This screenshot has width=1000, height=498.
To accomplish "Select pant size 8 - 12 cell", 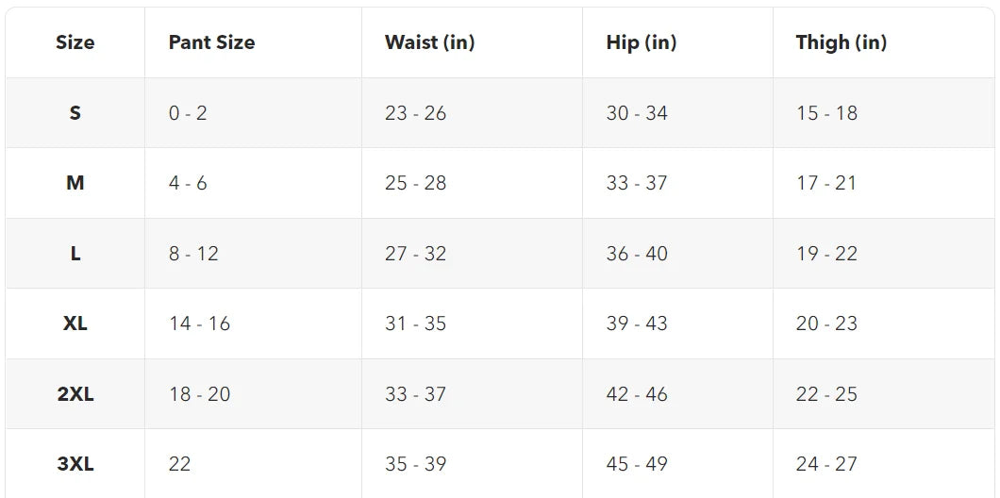I will 193,254.
